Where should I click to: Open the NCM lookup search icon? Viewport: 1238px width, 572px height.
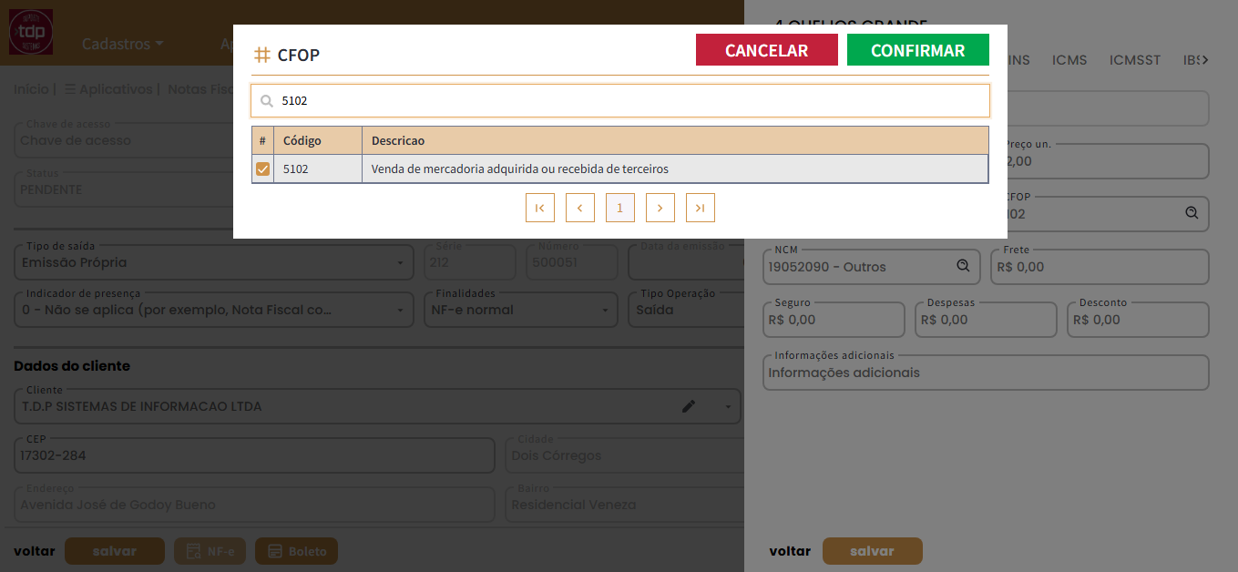click(963, 266)
